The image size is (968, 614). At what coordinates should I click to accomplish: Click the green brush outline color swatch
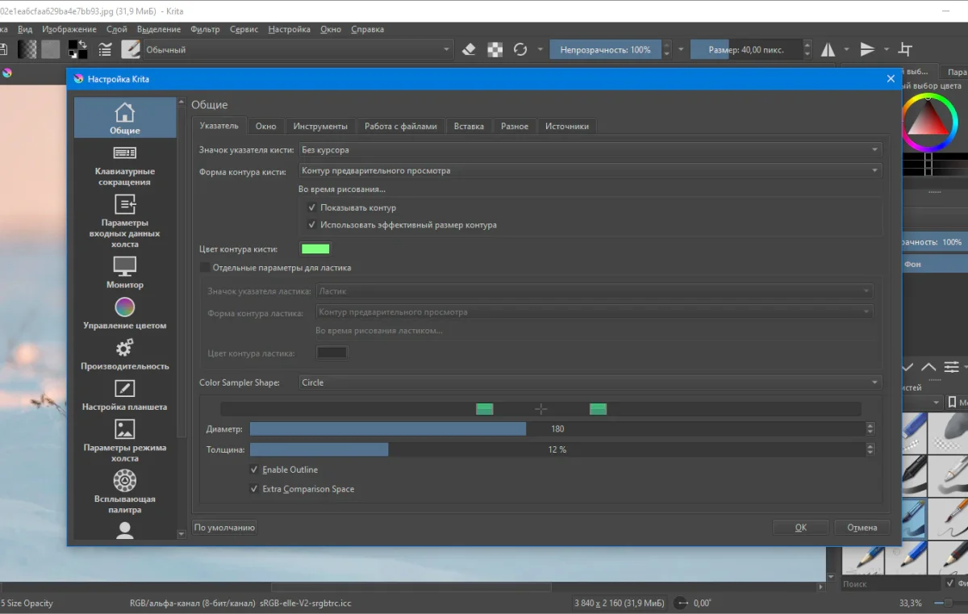pos(315,249)
